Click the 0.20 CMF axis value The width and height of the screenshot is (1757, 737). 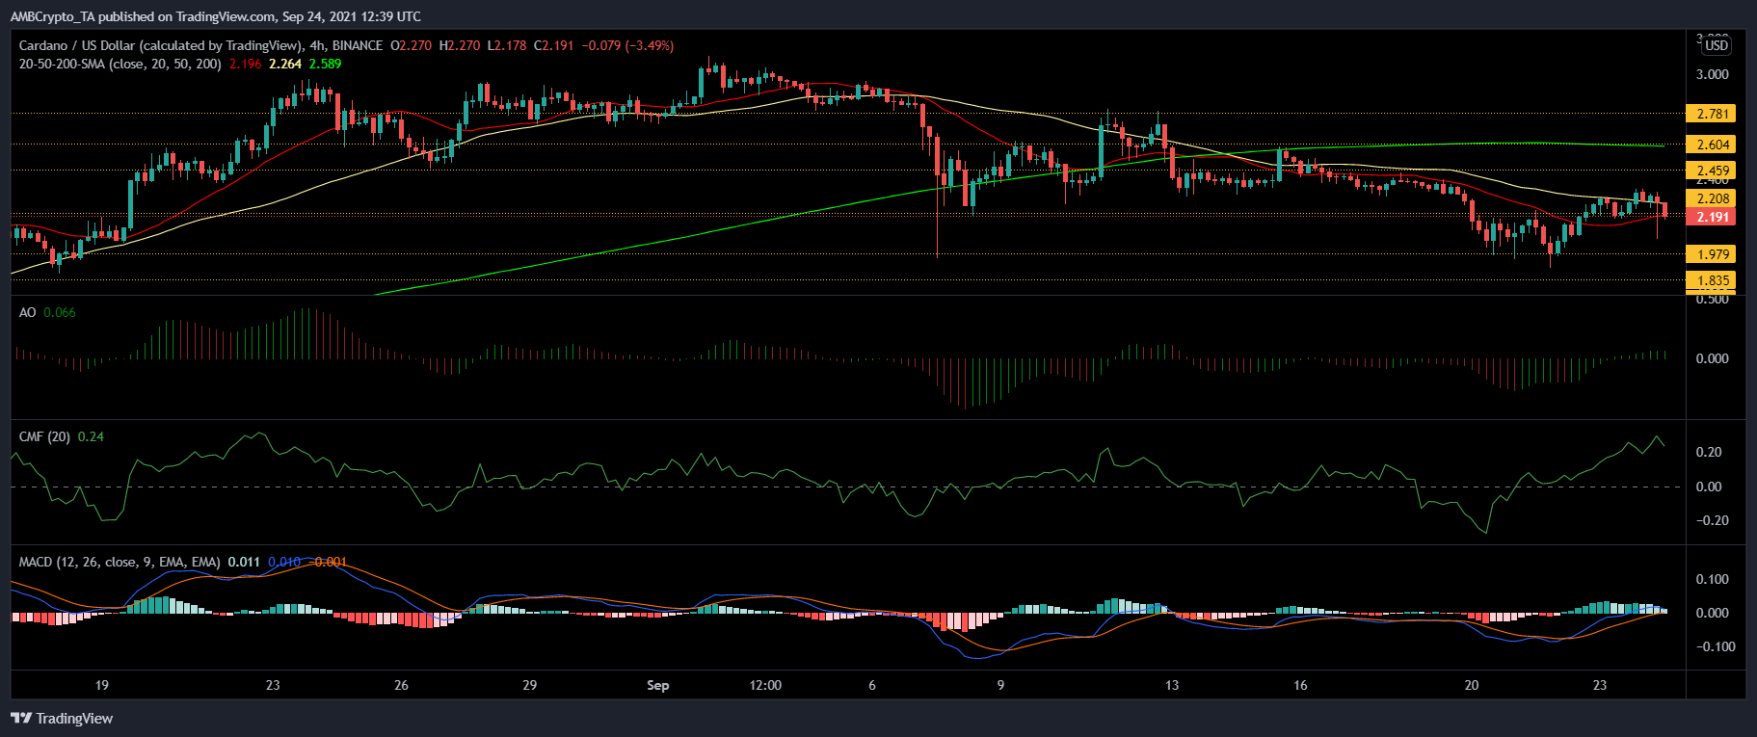[x=1709, y=452]
